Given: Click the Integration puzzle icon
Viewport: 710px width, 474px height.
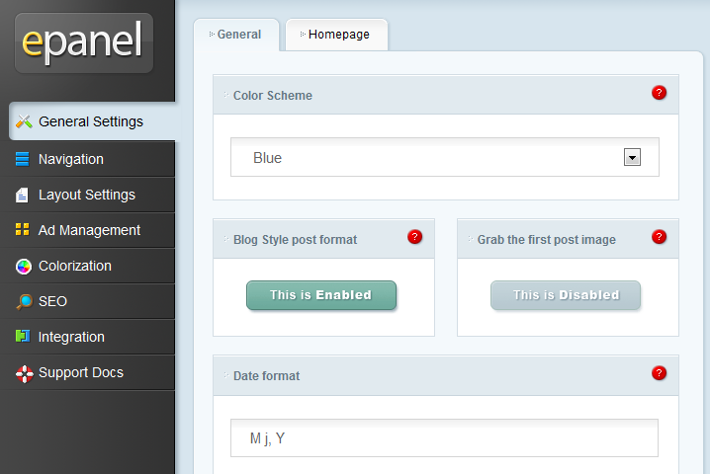Looking at the screenshot, I should pos(23,336).
